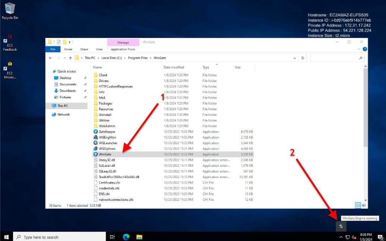Open the breadcrumb arrow after This PC
Viewport: 386px width, 241px height.
98,58
